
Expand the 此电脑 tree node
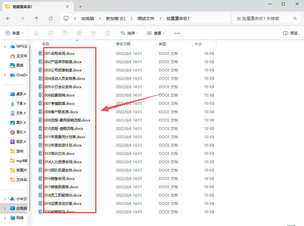5,208
